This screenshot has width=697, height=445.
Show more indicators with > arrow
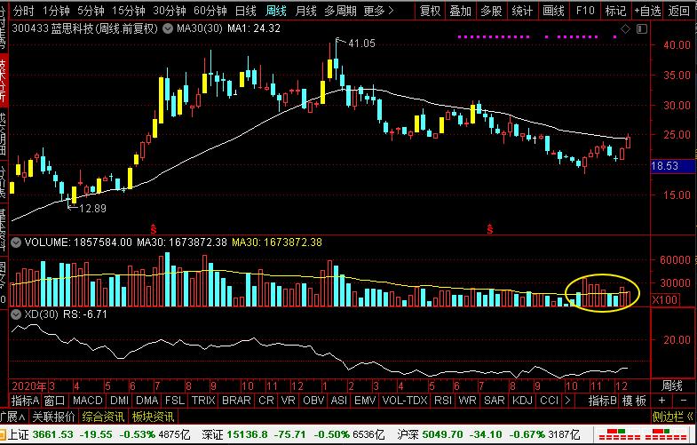tap(567, 401)
